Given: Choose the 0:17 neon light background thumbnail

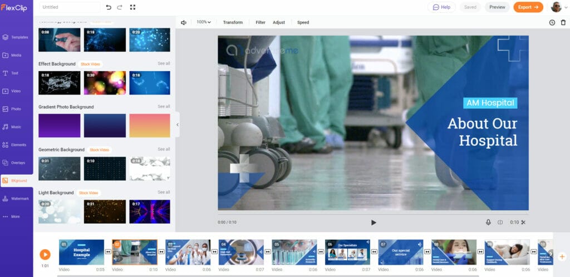Looking at the screenshot, I should tap(150, 212).
